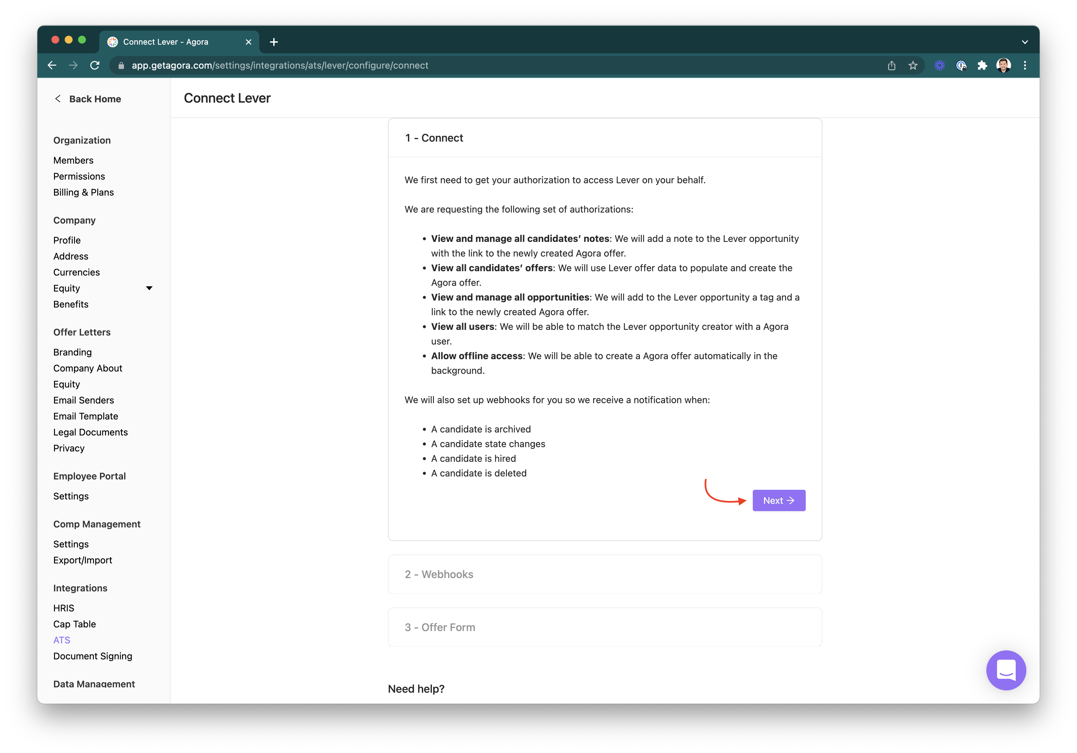Screen dimensions: 1077x753
Task: Open the blue starburst browser extension
Action: (x=939, y=66)
